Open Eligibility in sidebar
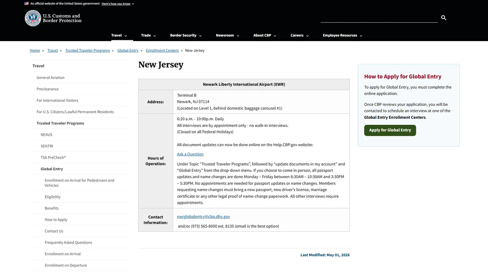488x274 pixels. click(79, 197)
